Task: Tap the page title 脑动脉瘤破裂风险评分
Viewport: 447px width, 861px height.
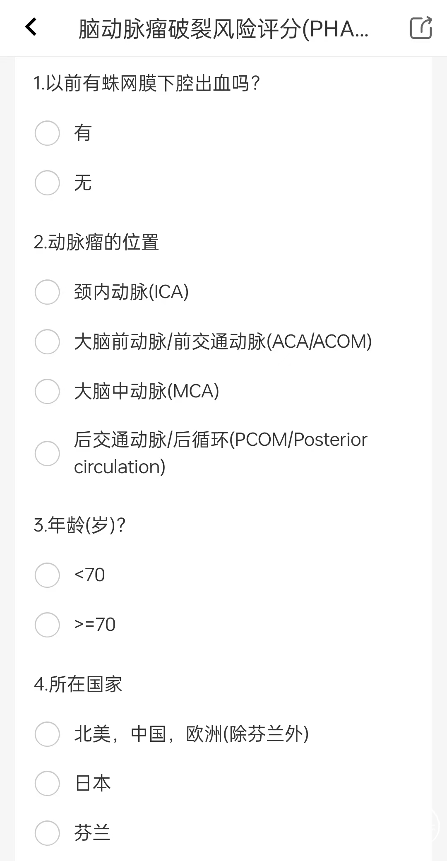Action: coord(223,29)
